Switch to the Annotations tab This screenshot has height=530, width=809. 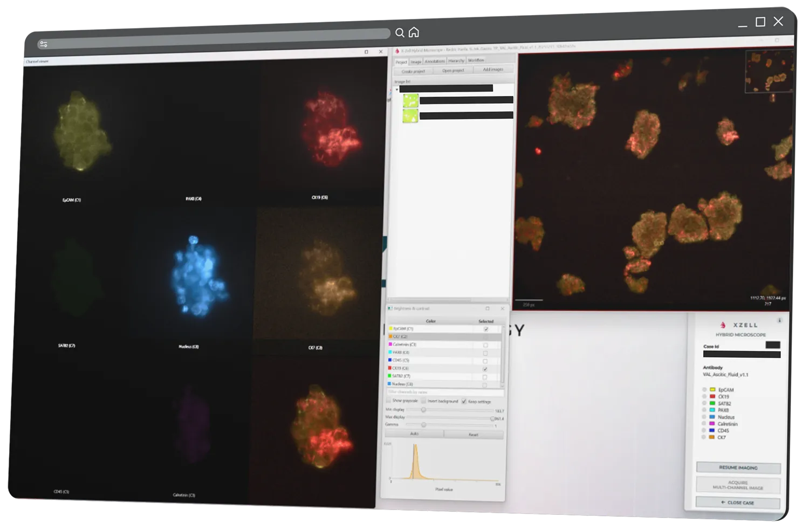coord(434,61)
